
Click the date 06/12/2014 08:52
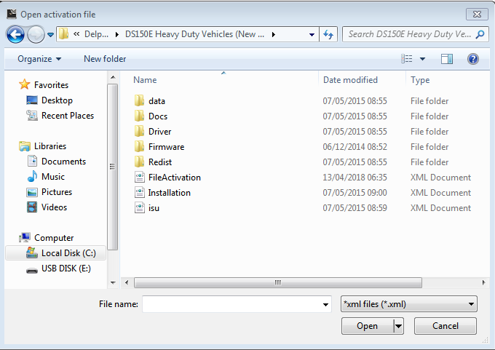click(x=355, y=147)
